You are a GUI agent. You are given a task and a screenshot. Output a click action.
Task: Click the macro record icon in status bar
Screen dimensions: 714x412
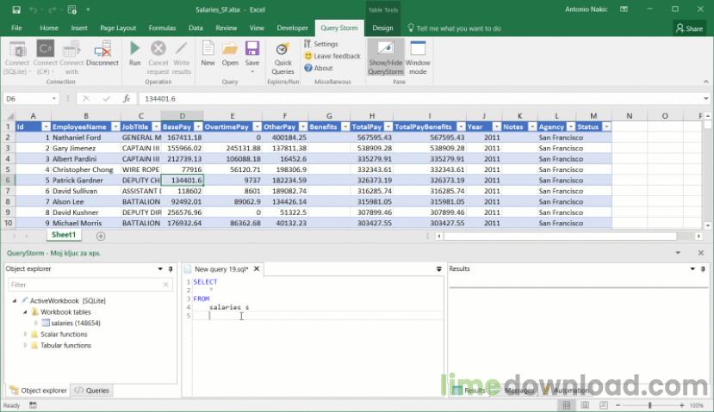[x=33, y=405]
